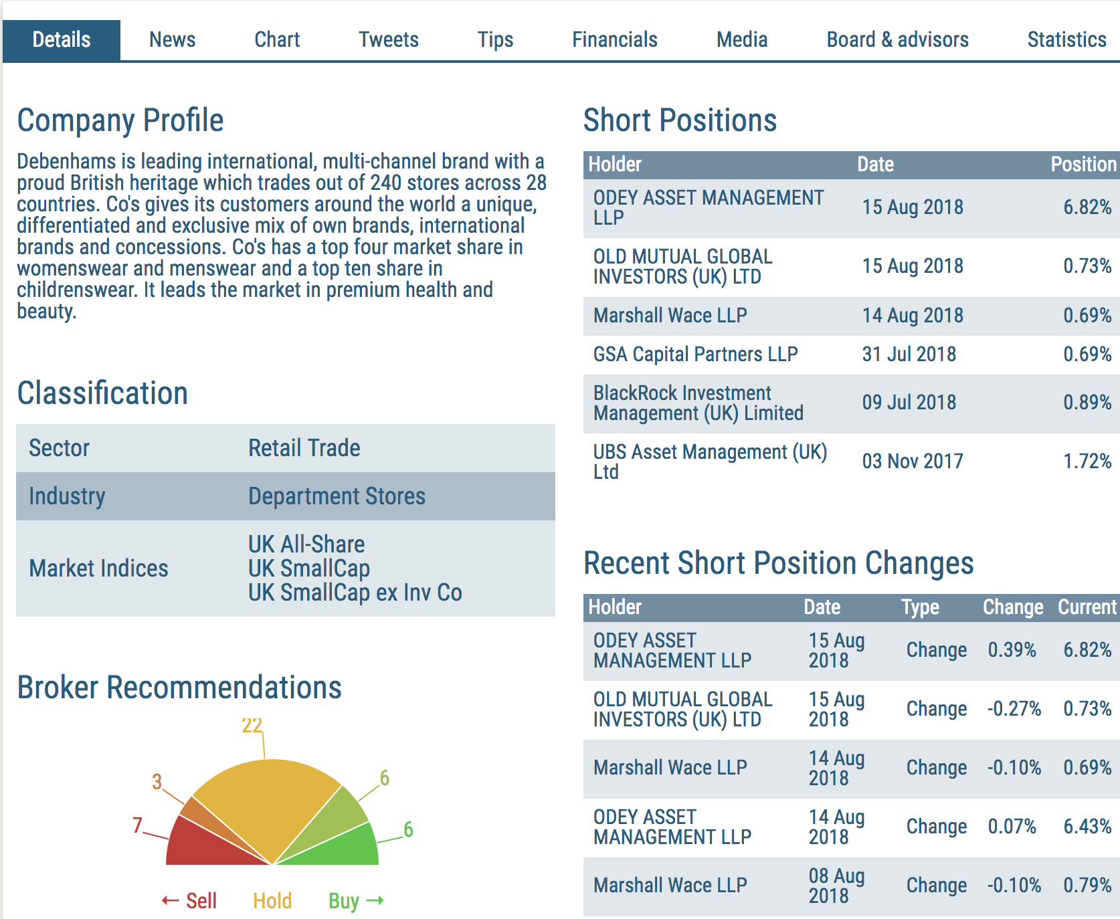Select the Tips tab
1120x919 pixels.
click(x=495, y=39)
